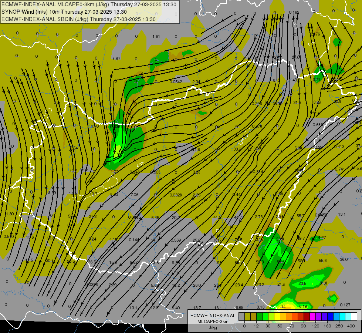Click the map value 41.9

point(196,149)
